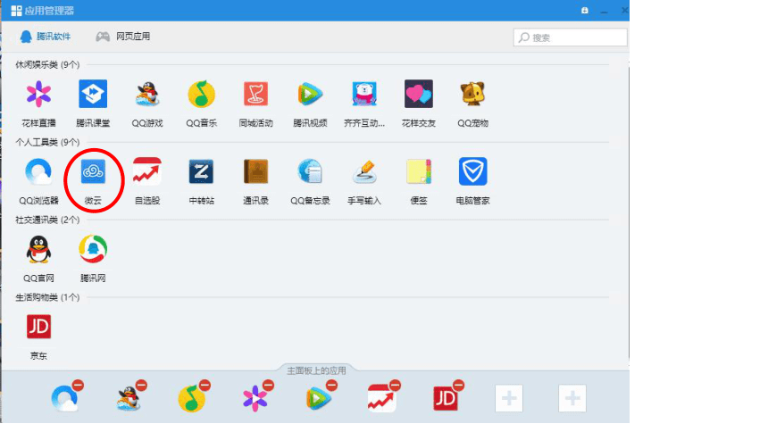The height and width of the screenshot is (432, 768).
Task: Open the 便签 sticky notes app
Action: click(419, 171)
